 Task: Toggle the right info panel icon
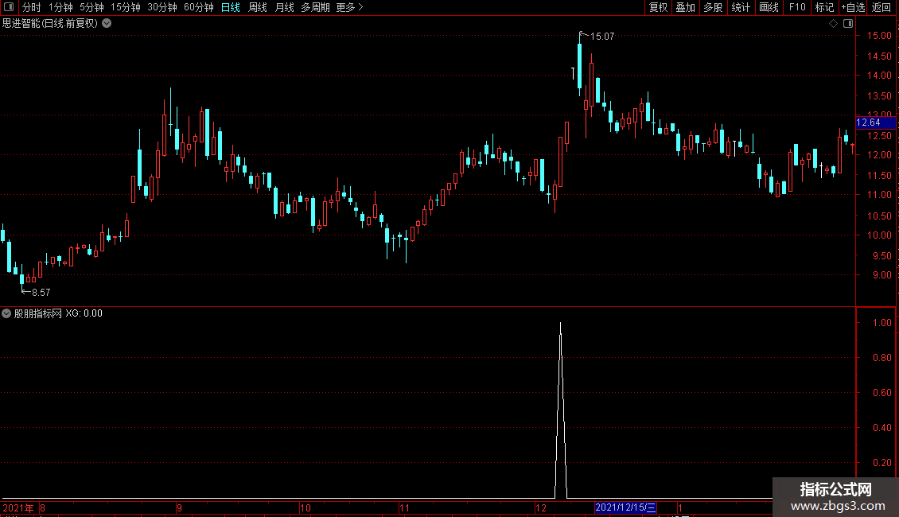click(848, 24)
